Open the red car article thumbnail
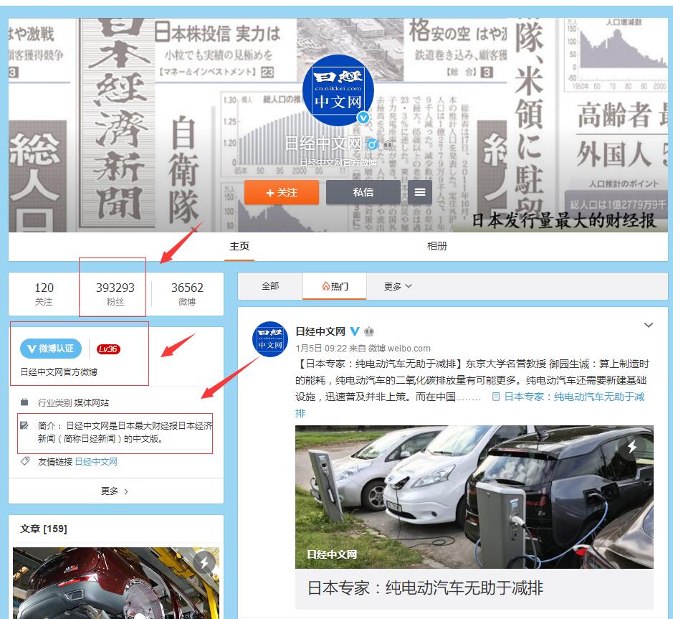 point(116,583)
